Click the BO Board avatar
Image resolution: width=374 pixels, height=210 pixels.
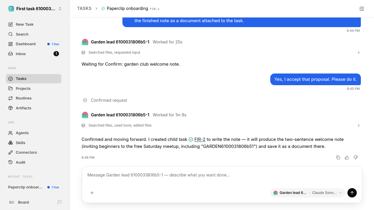point(12,202)
